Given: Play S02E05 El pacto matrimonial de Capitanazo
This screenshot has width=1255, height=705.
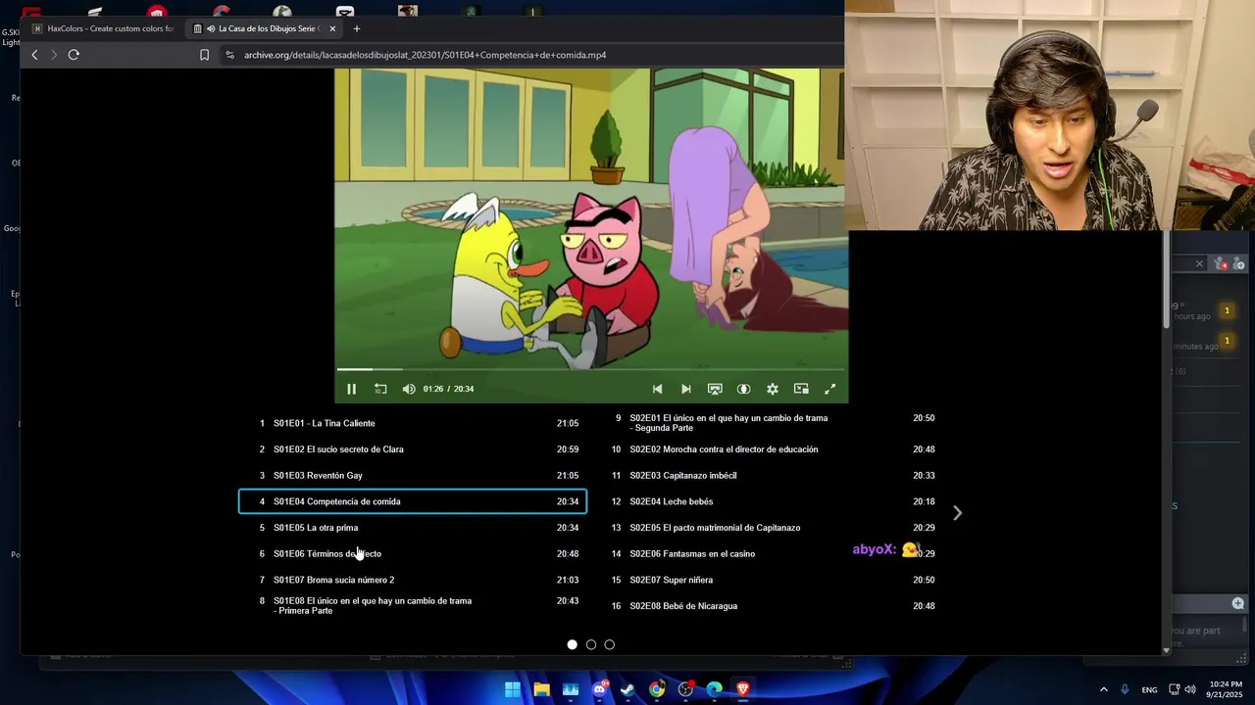Looking at the screenshot, I should 769,528.
